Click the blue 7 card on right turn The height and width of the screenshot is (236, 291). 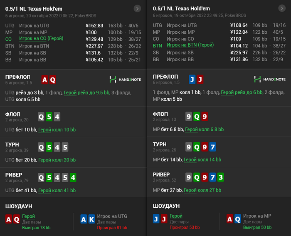(213, 147)
